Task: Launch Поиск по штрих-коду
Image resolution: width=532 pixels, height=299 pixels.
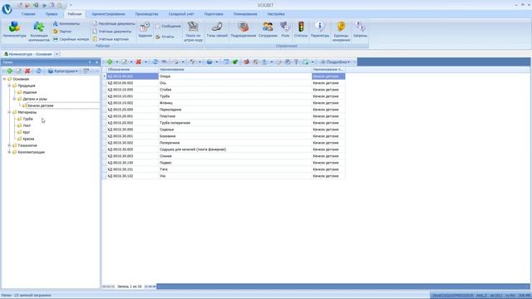Action: click(x=193, y=32)
